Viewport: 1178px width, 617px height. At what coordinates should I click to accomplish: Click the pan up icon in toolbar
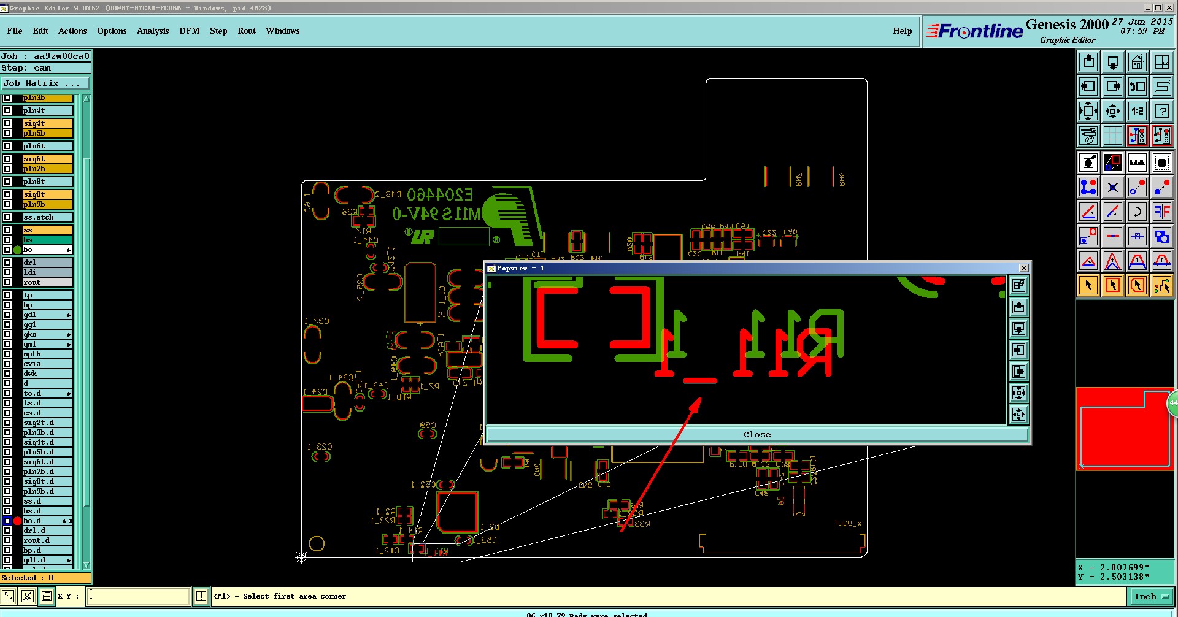pyautogui.click(x=1088, y=62)
